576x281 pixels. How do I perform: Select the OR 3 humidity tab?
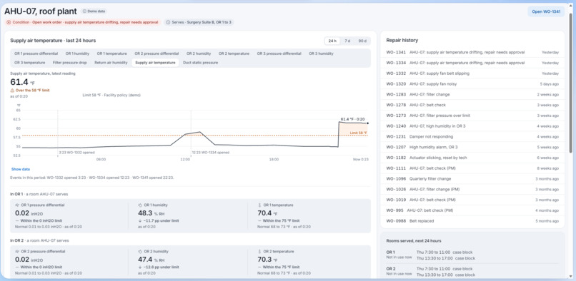point(321,53)
